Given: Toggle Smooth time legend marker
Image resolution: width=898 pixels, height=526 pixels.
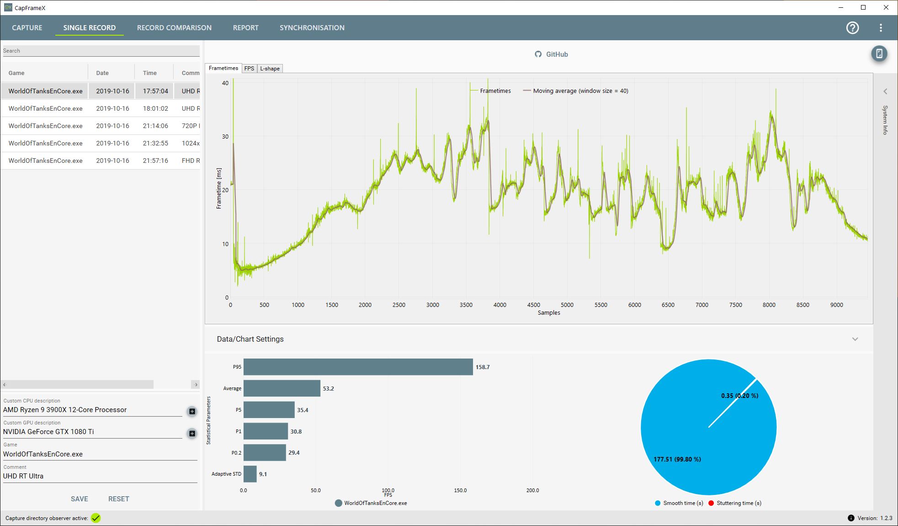Looking at the screenshot, I should [658, 503].
